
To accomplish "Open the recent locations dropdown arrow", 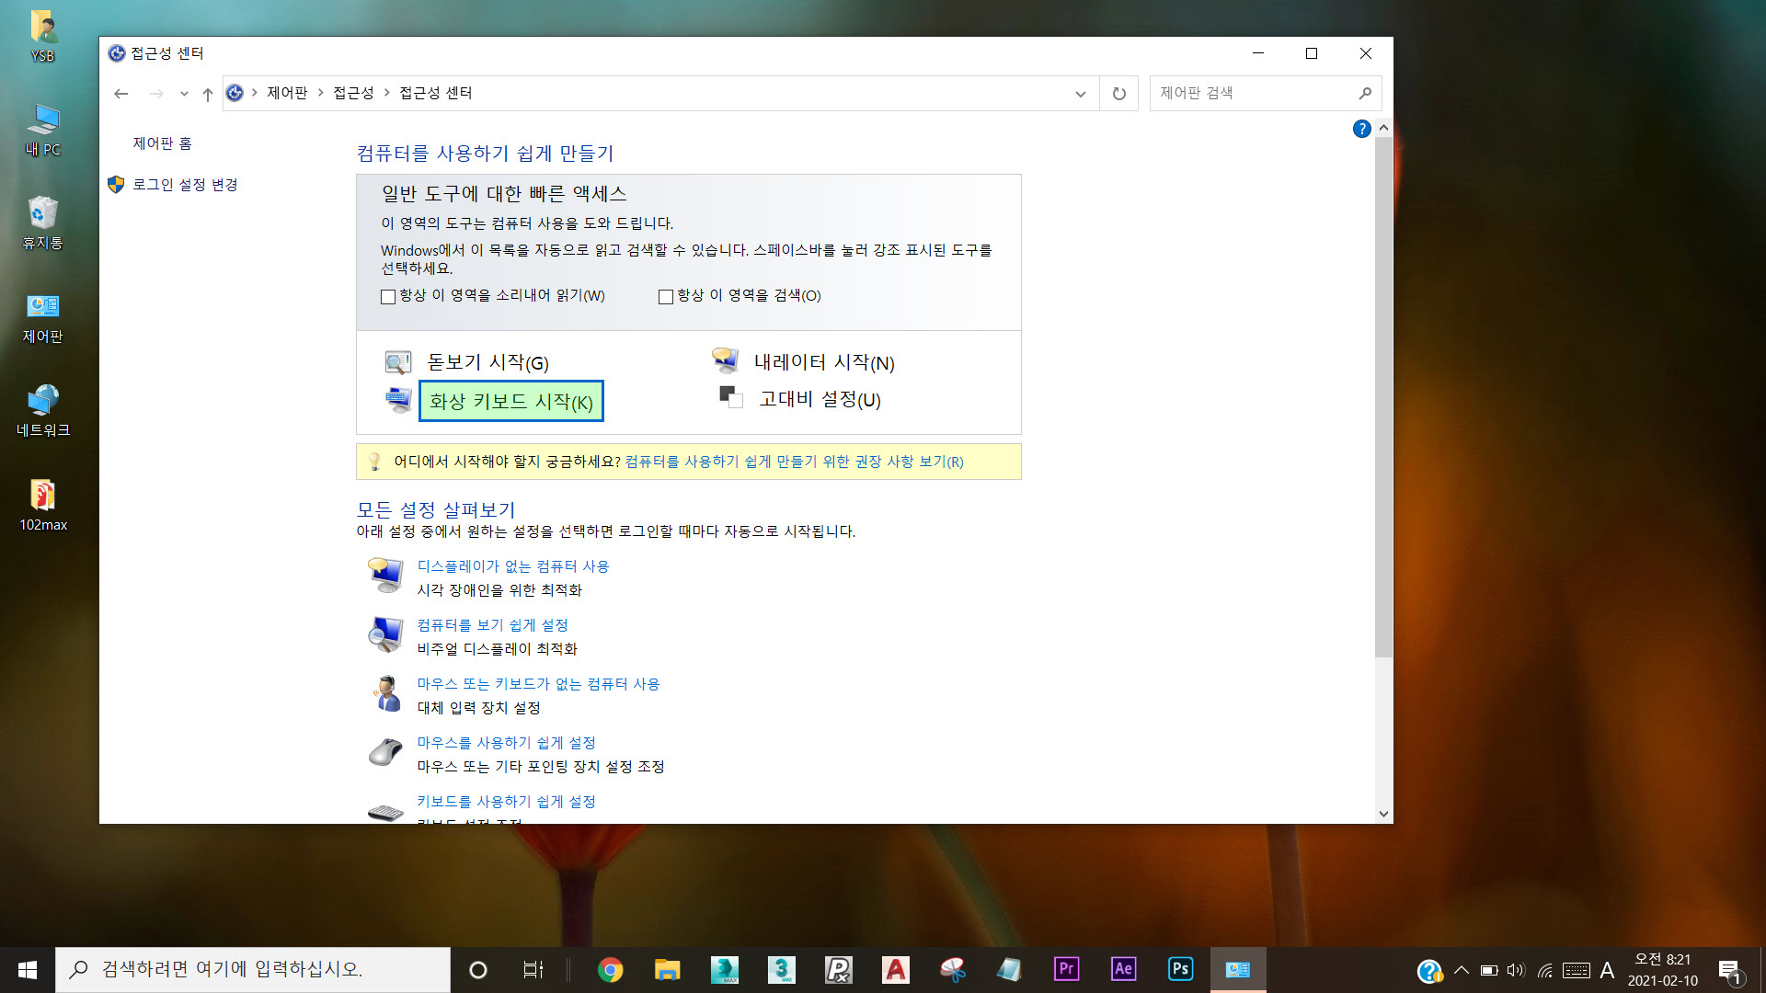I will [x=184, y=94].
